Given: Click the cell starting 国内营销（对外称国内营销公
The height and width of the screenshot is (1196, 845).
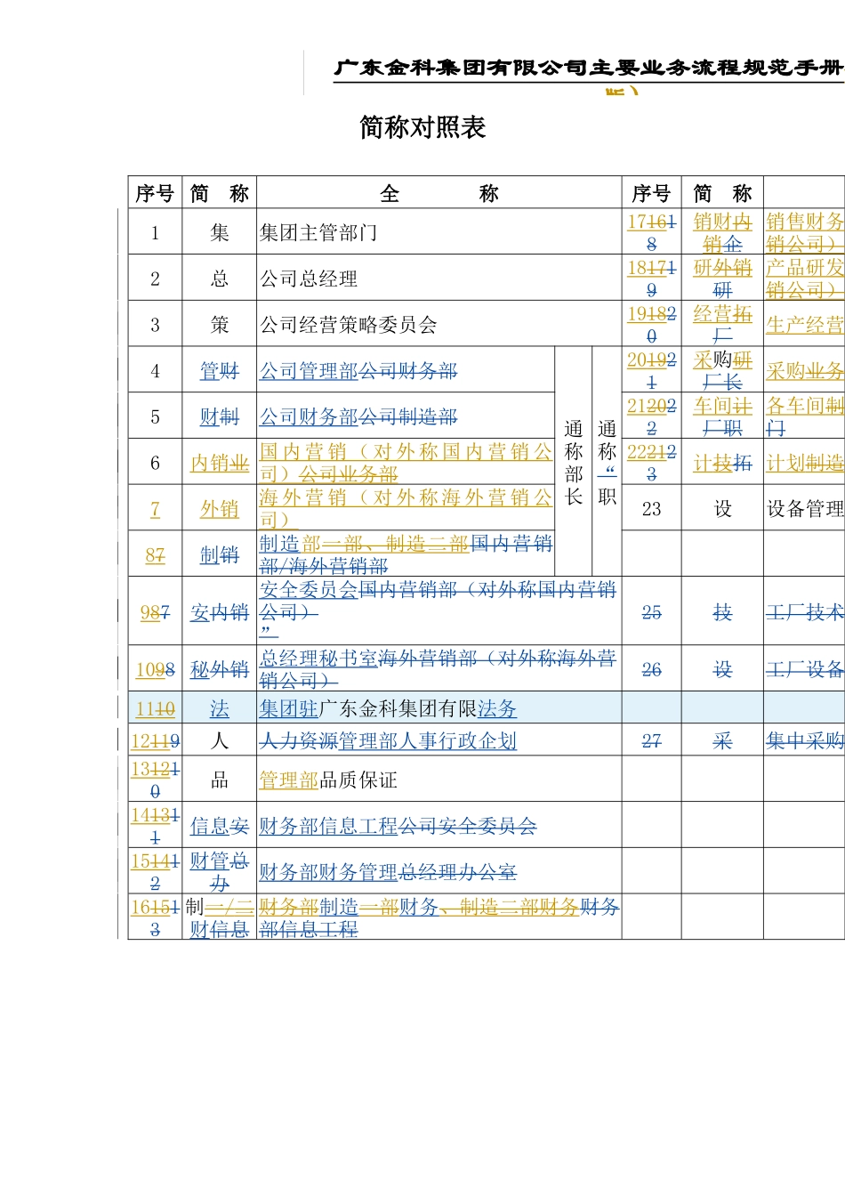Looking at the screenshot, I should click(x=406, y=463).
